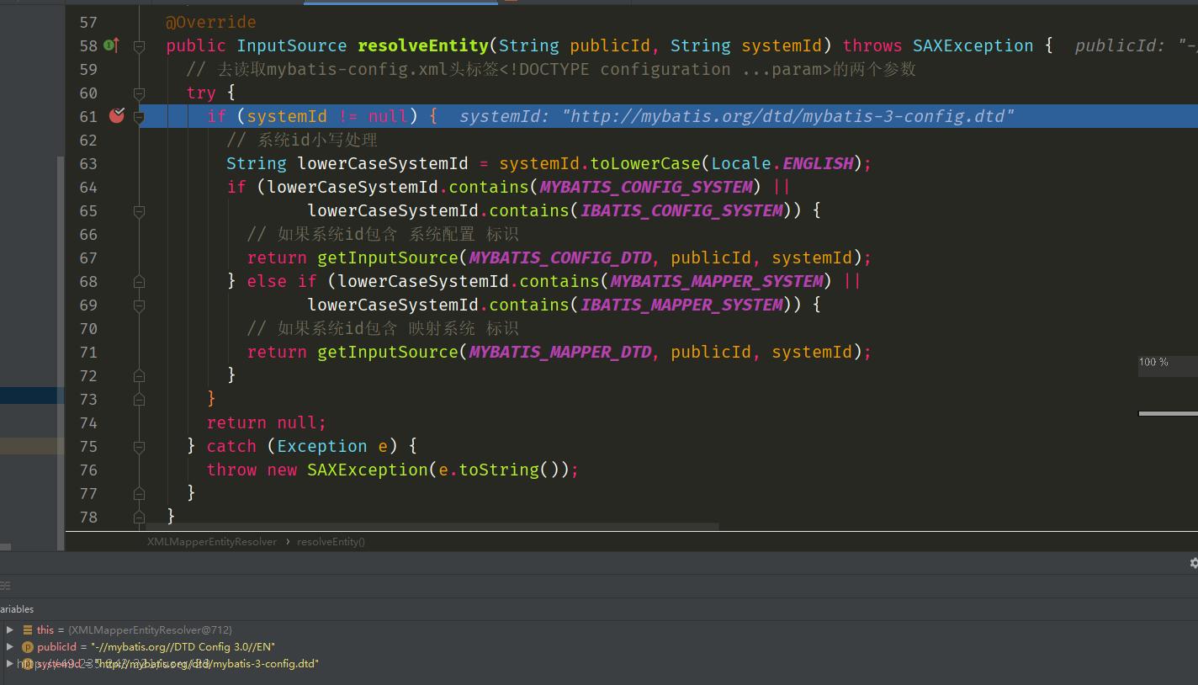1198x685 pixels.
Task: Select the systemId mybatis-3-config.dtd variable row
Action: (599, 663)
